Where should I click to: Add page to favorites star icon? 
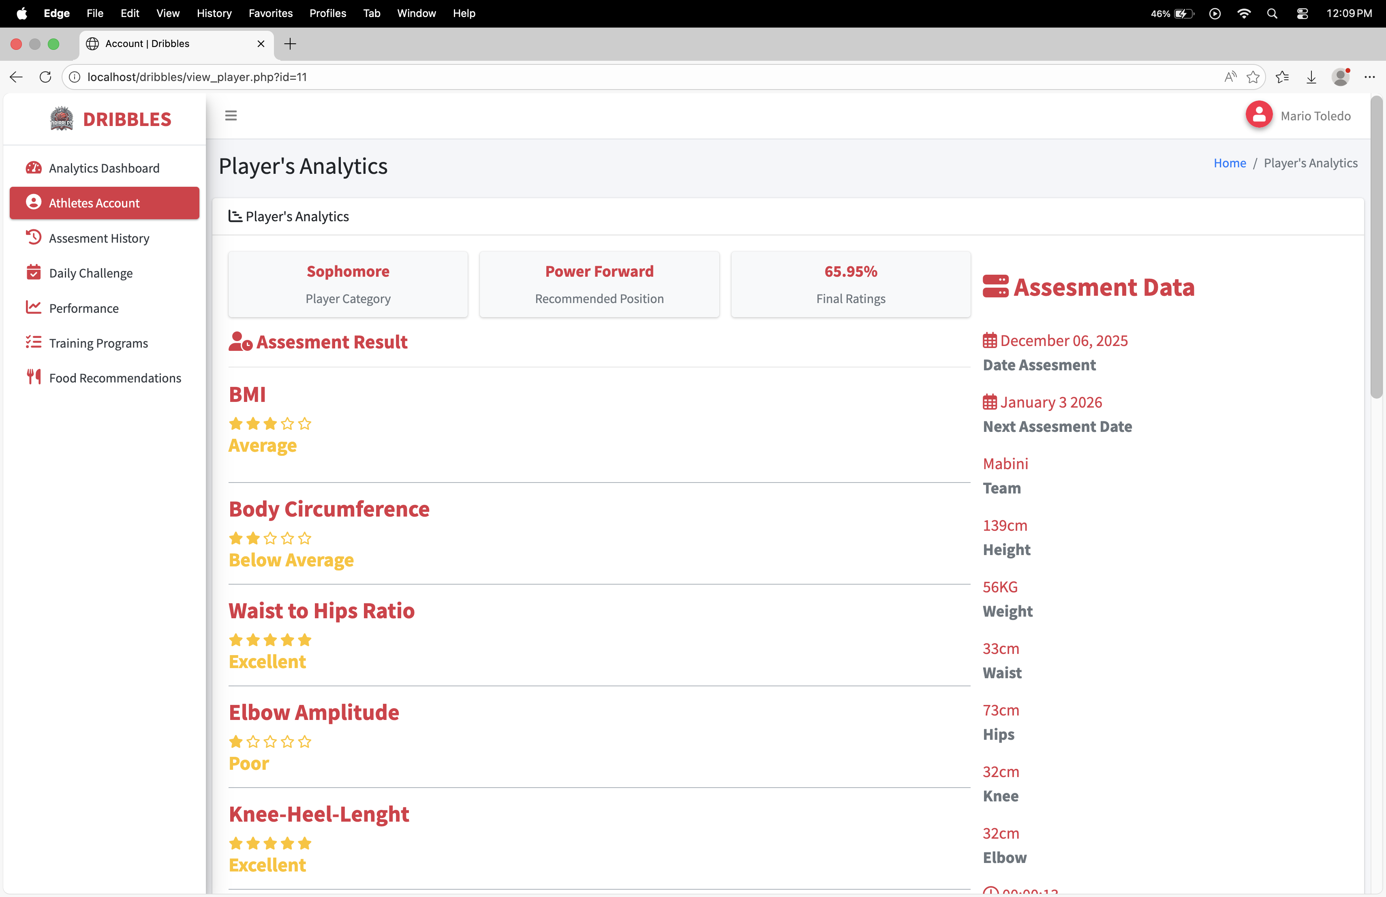tap(1253, 77)
